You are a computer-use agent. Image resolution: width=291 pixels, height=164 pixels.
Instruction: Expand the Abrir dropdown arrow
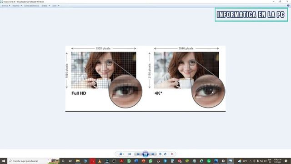(x=59, y=6)
